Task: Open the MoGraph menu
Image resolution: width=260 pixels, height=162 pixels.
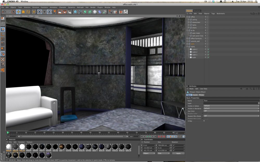Action: point(80,7)
